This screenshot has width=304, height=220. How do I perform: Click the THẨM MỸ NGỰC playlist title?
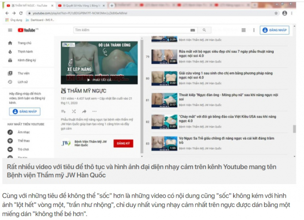[x=84, y=91]
